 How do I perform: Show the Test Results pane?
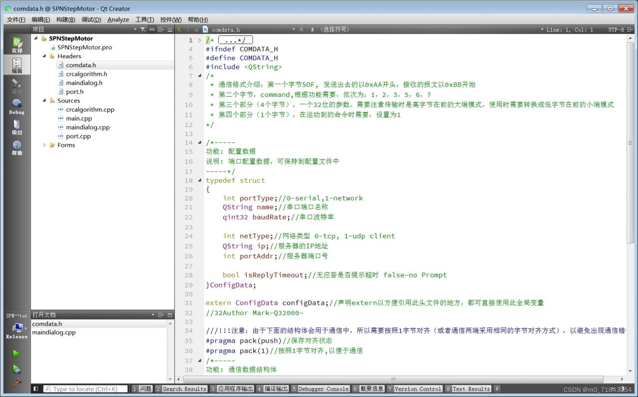468,389
